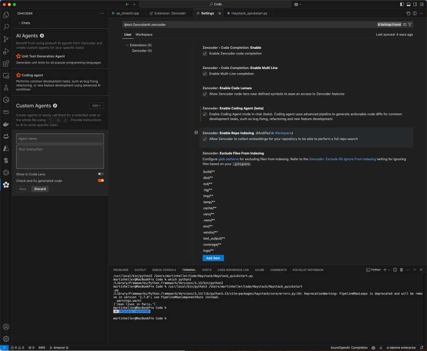
Task: Switch to the Workspace settings tab
Action: (144, 34)
